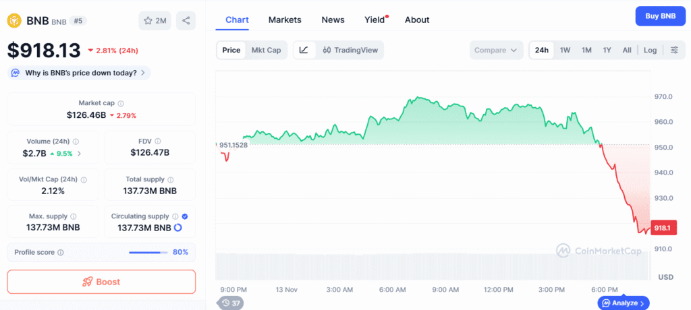This screenshot has height=310, width=691.
Task: Select the Mkt Cap toggle
Action: [x=266, y=50]
